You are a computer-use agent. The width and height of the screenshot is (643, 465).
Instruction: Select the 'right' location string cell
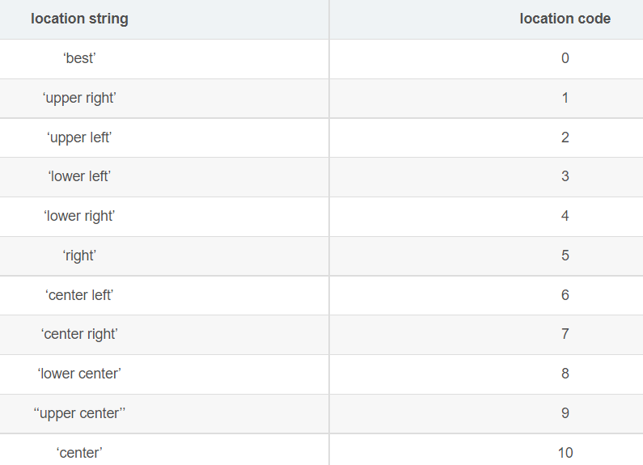(79, 256)
